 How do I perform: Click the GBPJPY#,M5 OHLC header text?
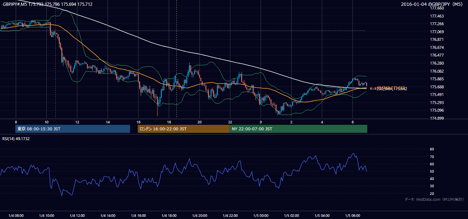[x=48, y=4]
